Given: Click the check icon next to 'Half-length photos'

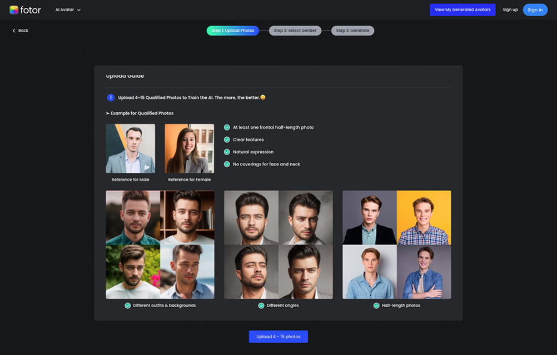Looking at the screenshot, I should click(376, 306).
